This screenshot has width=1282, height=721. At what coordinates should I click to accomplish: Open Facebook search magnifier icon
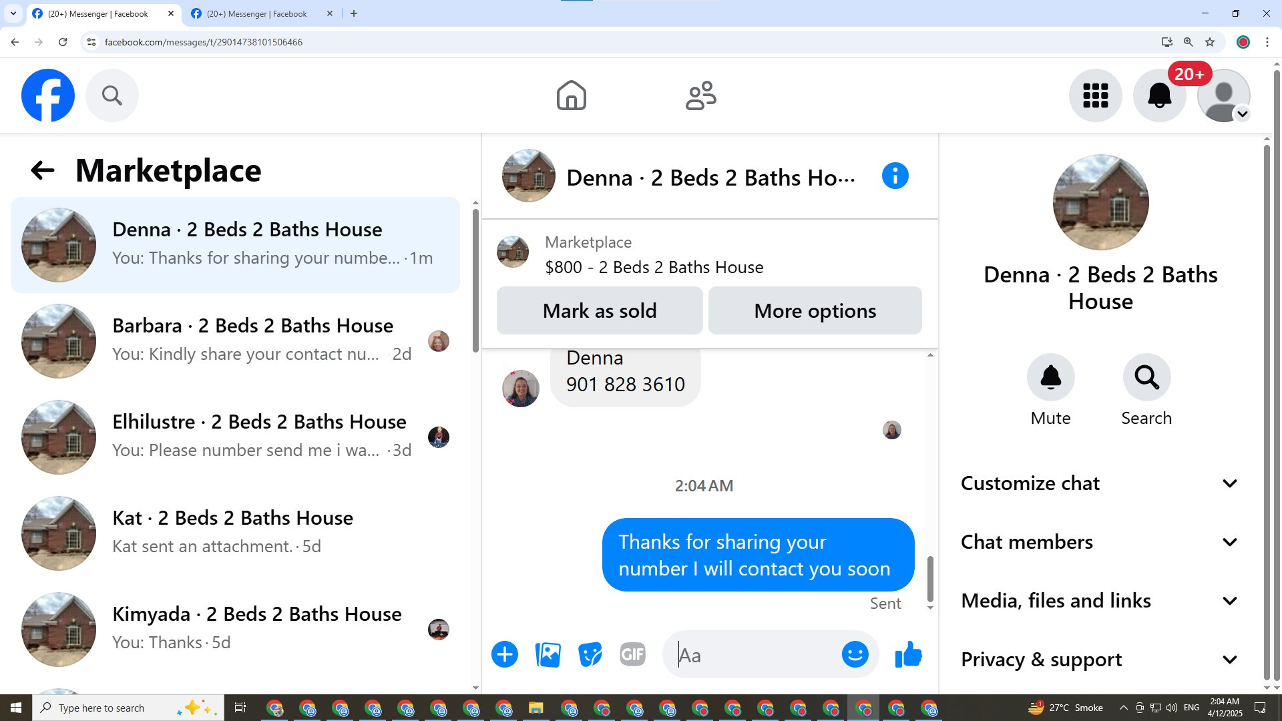pos(112,95)
